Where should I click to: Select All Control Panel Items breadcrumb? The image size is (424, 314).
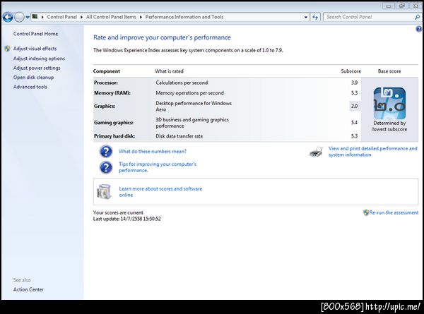[x=111, y=17]
